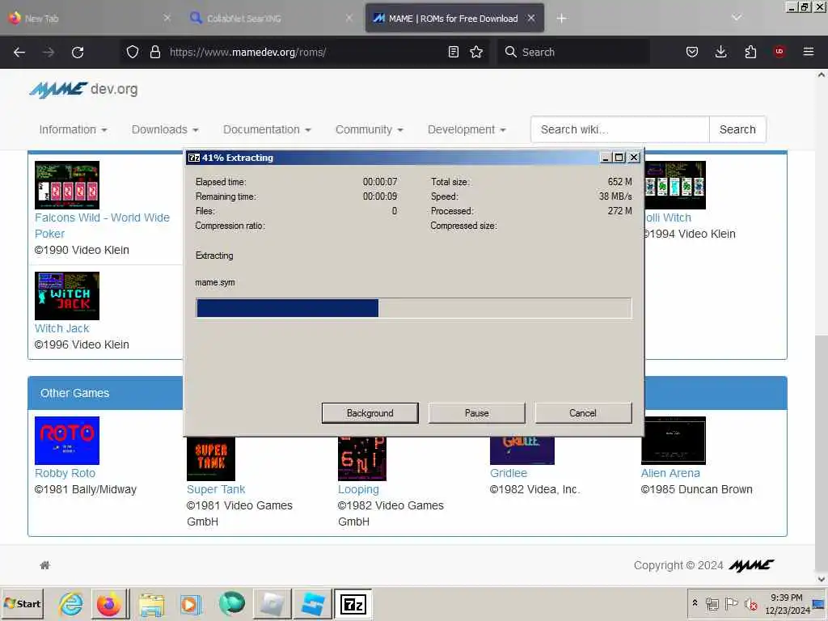Image resolution: width=828 pixels, height=621 pixels.
Task: Click the Background button in 7-Zip dialog
Action: [x=370, y=413]
